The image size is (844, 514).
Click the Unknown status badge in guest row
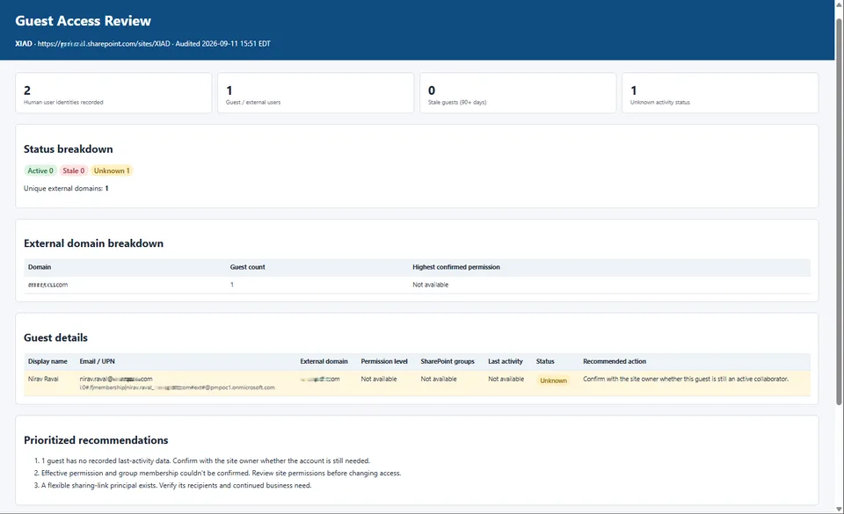(553, 380)
